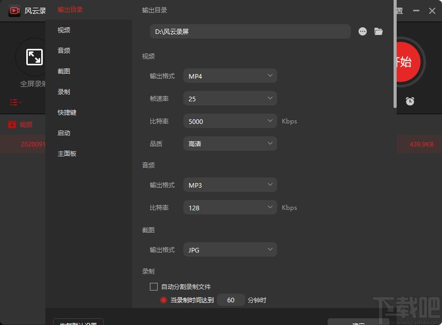
Task: Open the video bitrate 5000 dropdown
Action: 230,121
